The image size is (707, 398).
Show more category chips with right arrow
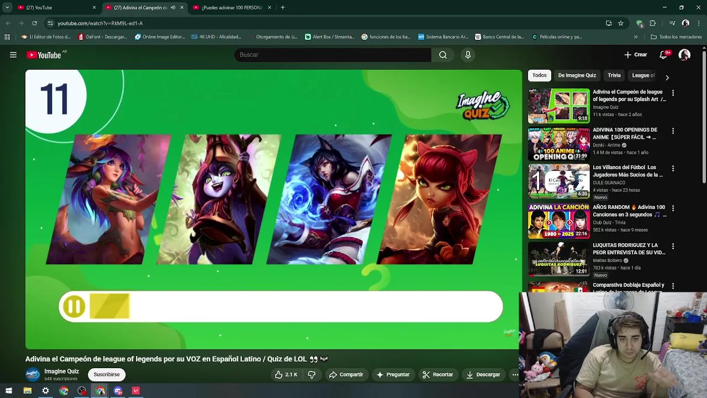coord(667,77)
